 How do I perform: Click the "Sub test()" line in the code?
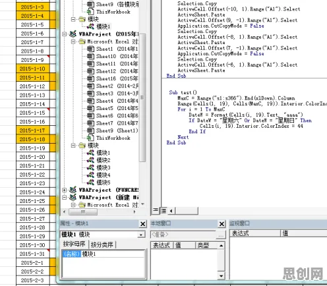[183, 92]
